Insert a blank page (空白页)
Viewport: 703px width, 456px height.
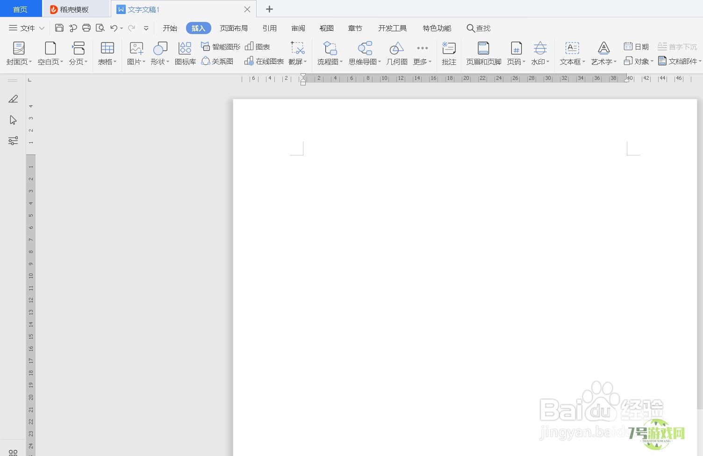point(50,53)
